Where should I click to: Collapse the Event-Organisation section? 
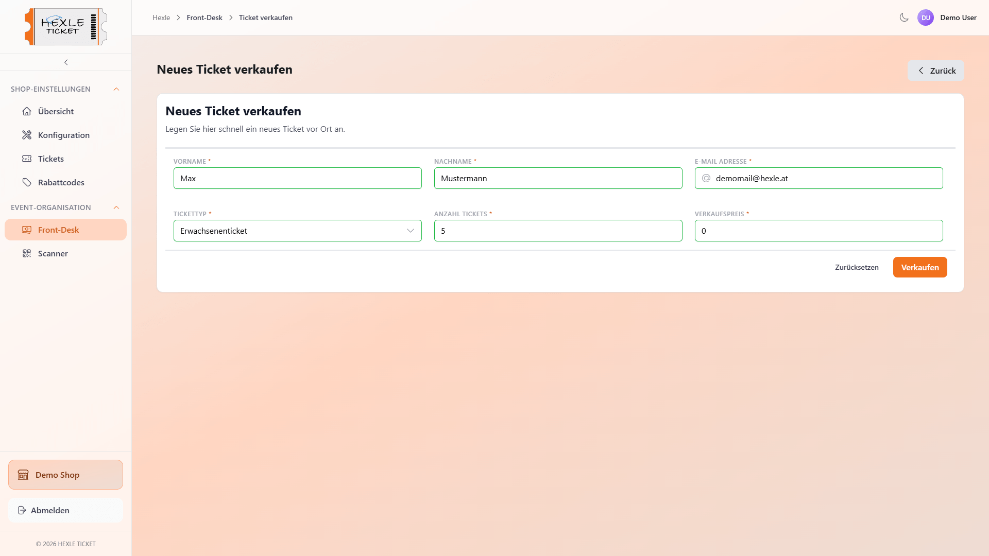pyautogui.click(x=116, y=207)
